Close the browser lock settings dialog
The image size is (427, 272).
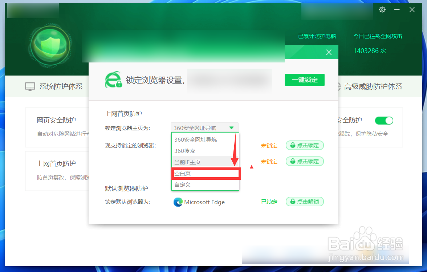point(329,52)
